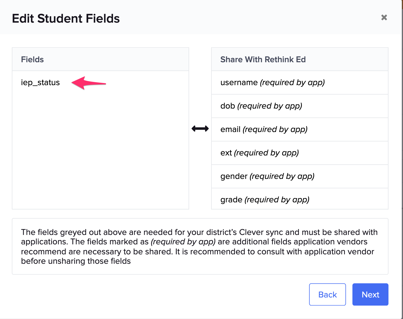Click the Back button
This screenshot has height=319, width=403.
[327, 294]
